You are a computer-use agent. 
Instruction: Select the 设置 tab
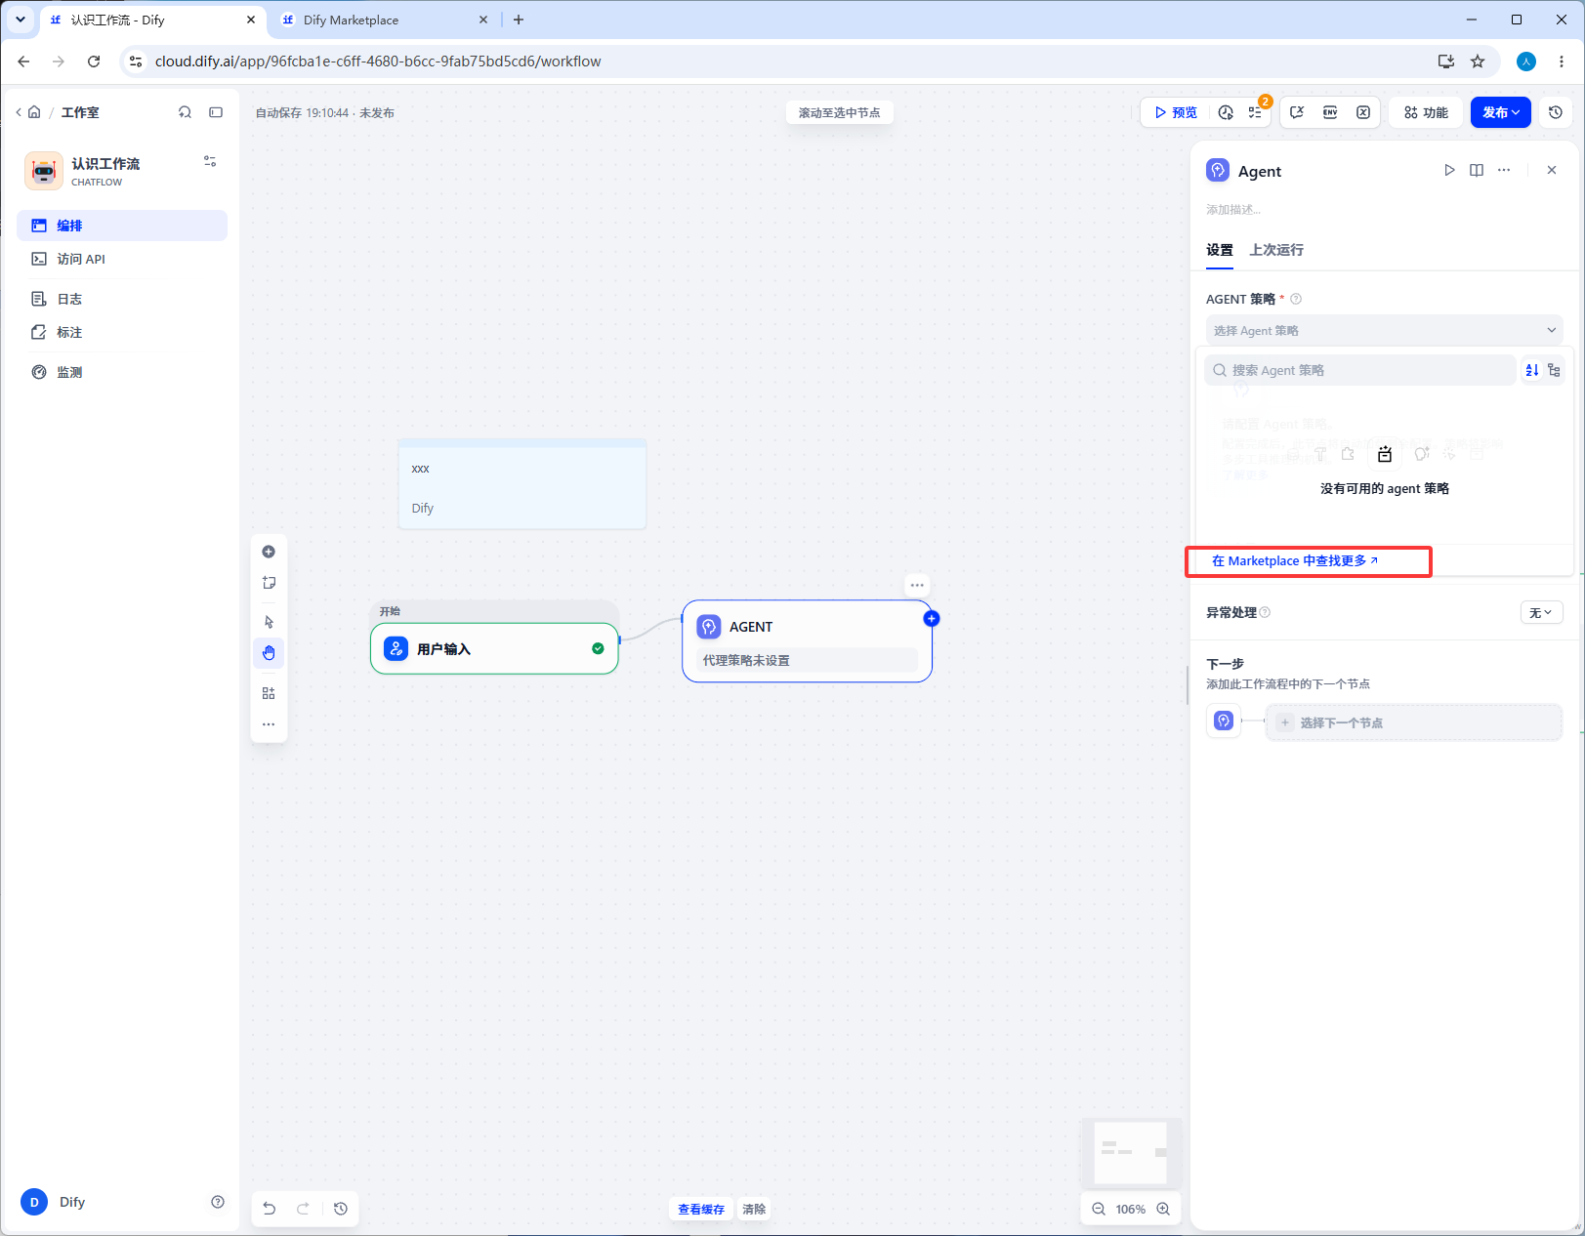pos(1220,250)
